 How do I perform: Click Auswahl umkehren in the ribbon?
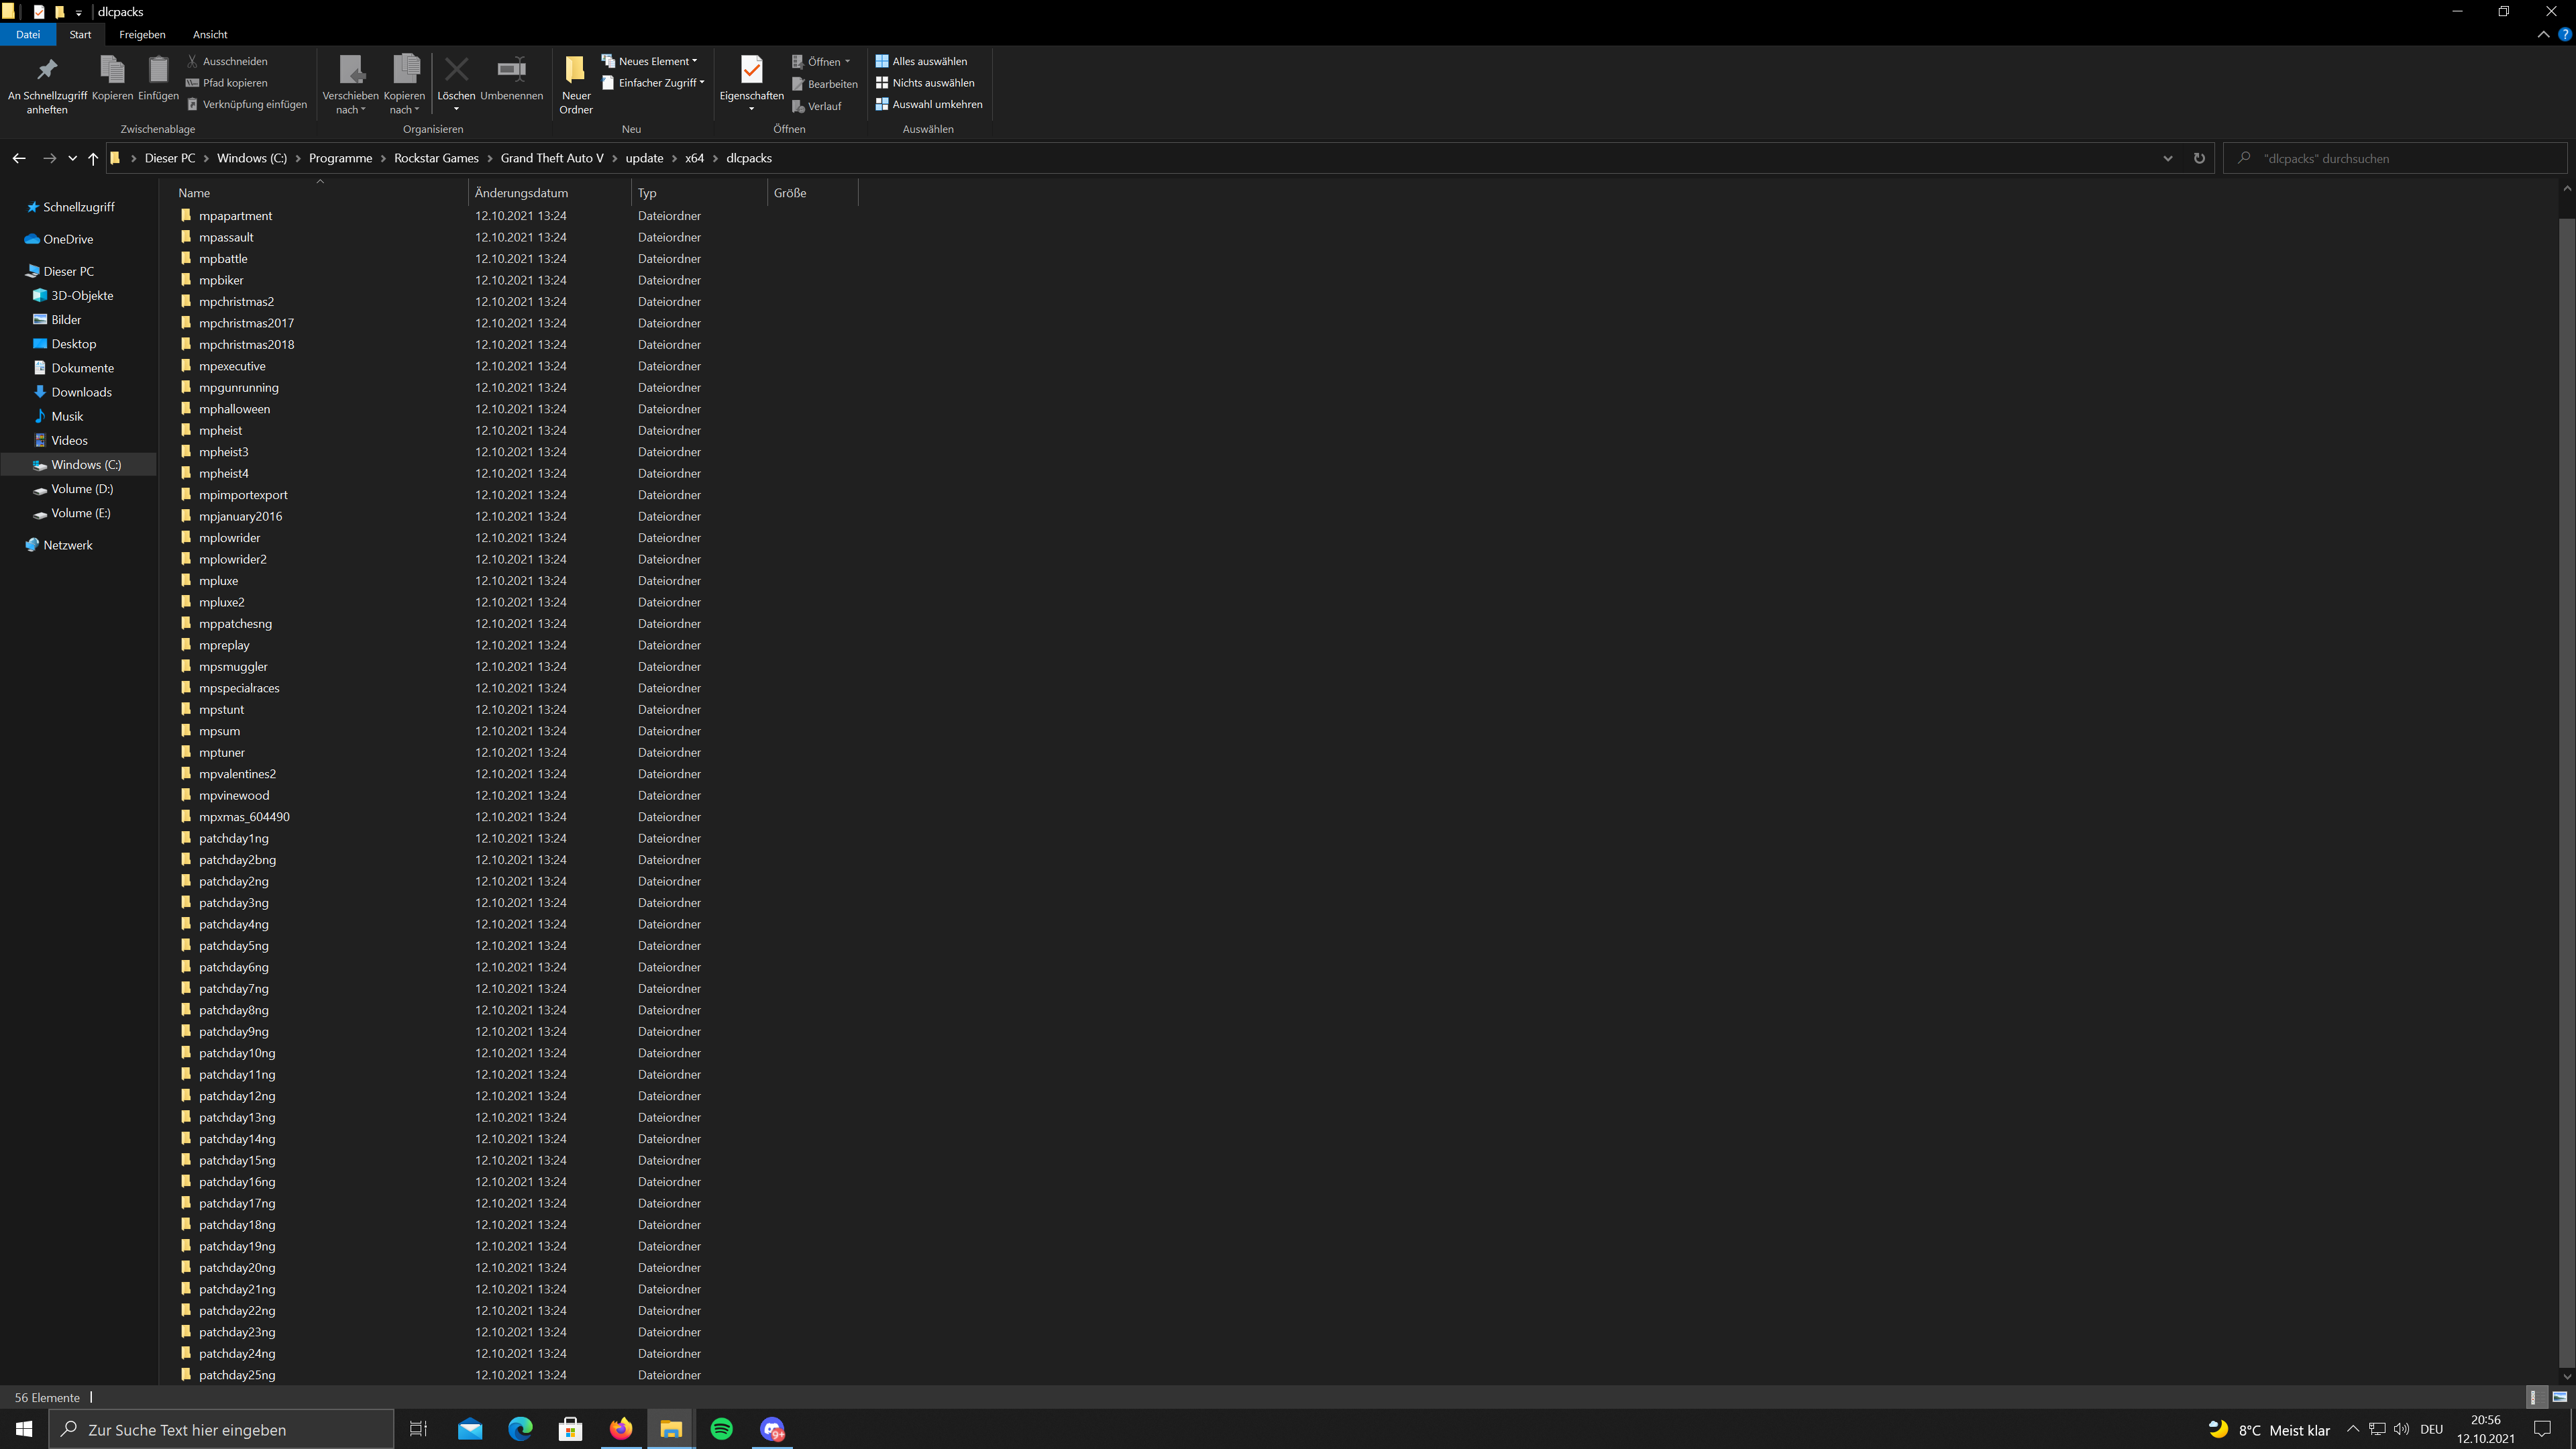(x=936, y=104)
